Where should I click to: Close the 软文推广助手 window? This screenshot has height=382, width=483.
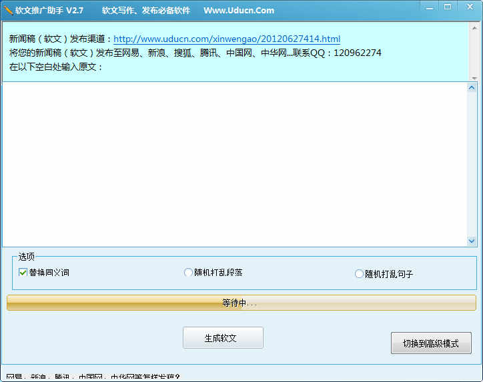point(468,7)
